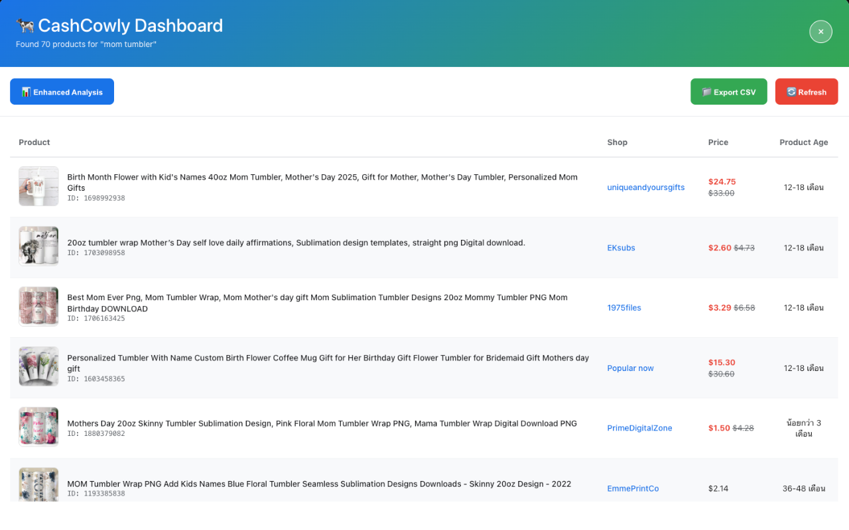Click the Pink Floral Mom tumbler thumbnail

[38, 428]
